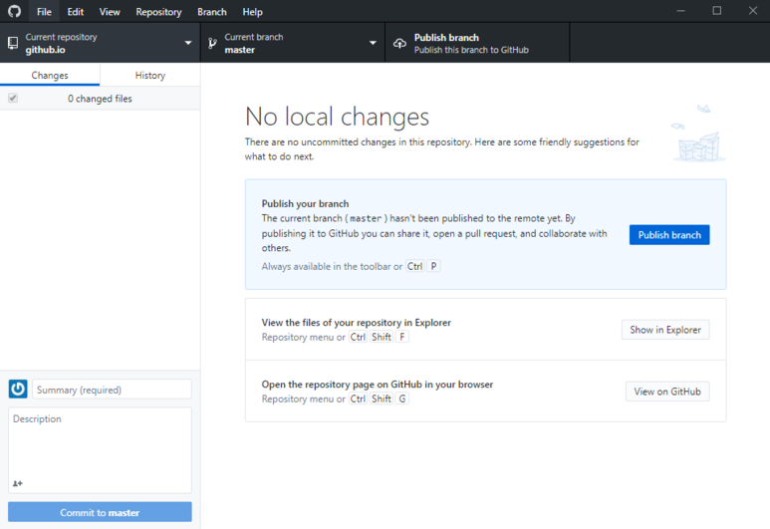The image size is (770, 529).
Task: Click the Show in Explorer button
Action: (x=665, y=330)
